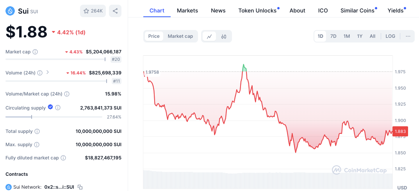Click the volume rank bar
Screen dimensions: 419x191
pos(56,81)
